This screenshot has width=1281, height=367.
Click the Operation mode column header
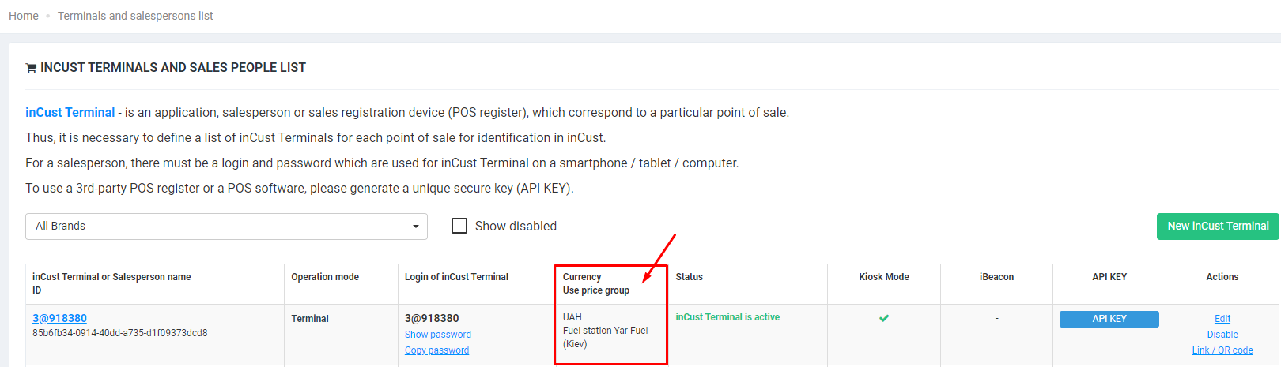tap(325, 277)
